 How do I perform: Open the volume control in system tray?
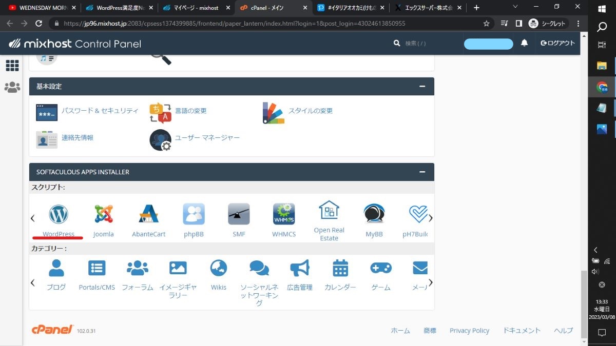click(x=595, y=271)
